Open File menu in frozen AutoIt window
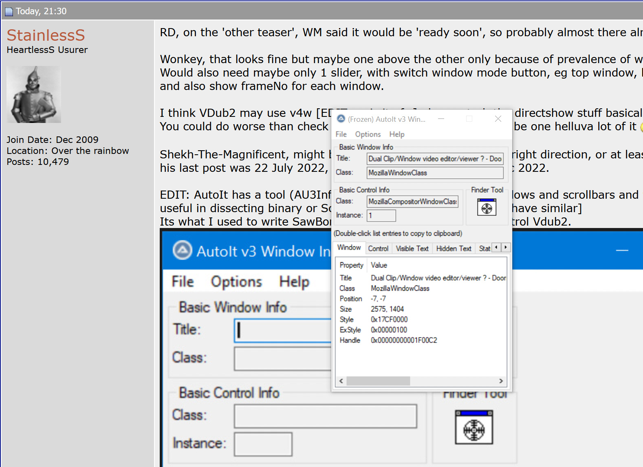 click(341, 134)
